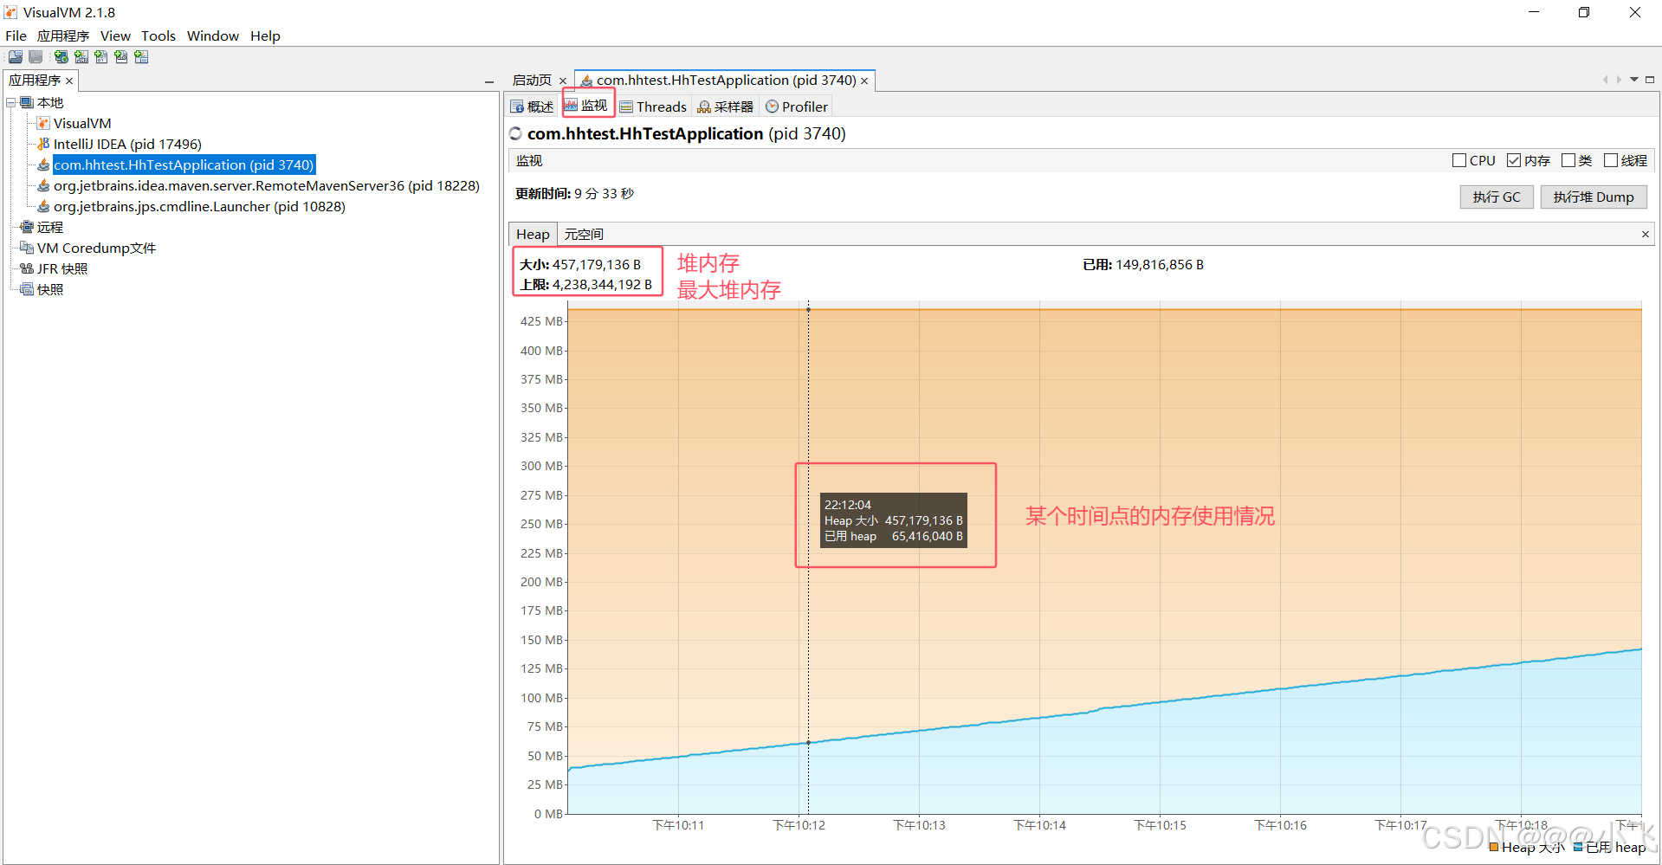Close the Heap memory chart panel
This screenshot has width=1662, height=865.
pyautogui.click(x=1646, y=235)
